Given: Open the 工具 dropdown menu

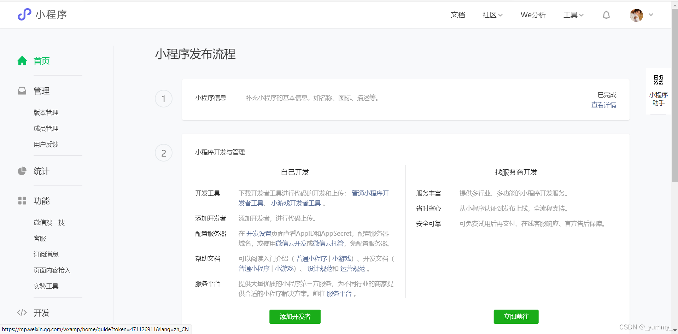Looking at the screenshot, I should [573, 15].
